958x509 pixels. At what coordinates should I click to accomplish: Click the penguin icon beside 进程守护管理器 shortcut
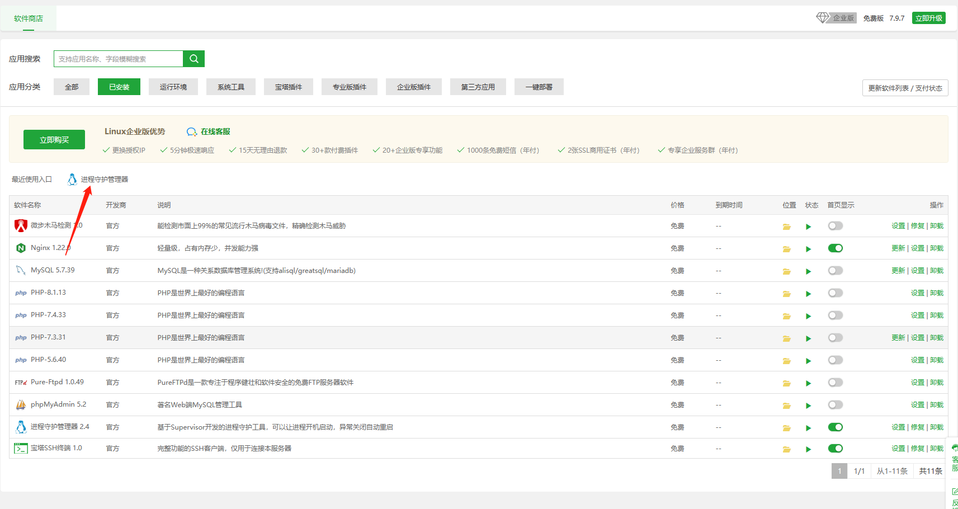(72, 179)
